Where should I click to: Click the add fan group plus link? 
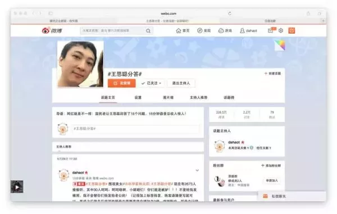pos(271,166)
